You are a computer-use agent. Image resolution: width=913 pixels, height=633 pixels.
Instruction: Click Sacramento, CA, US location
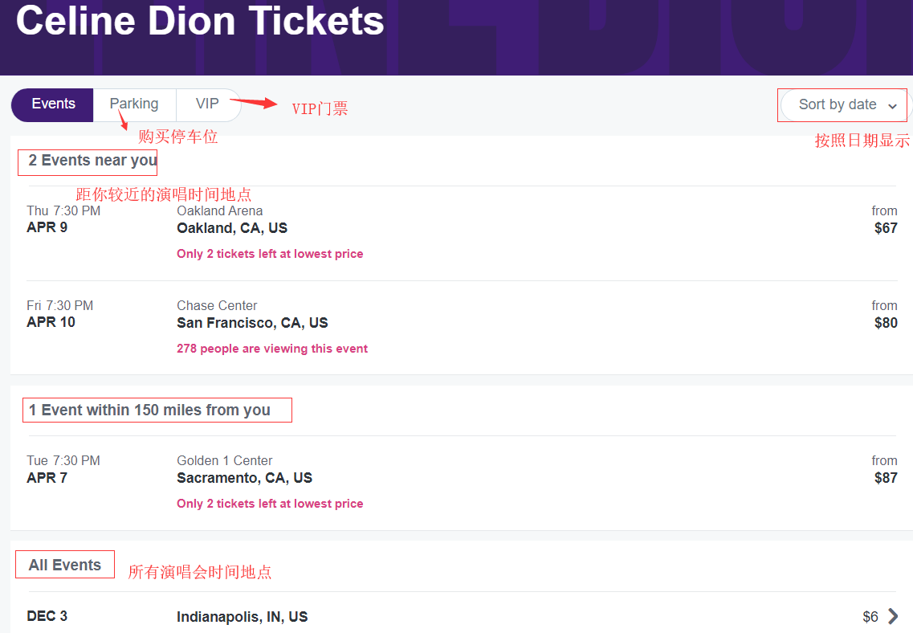pyautogui.click(x=244, y=478)
